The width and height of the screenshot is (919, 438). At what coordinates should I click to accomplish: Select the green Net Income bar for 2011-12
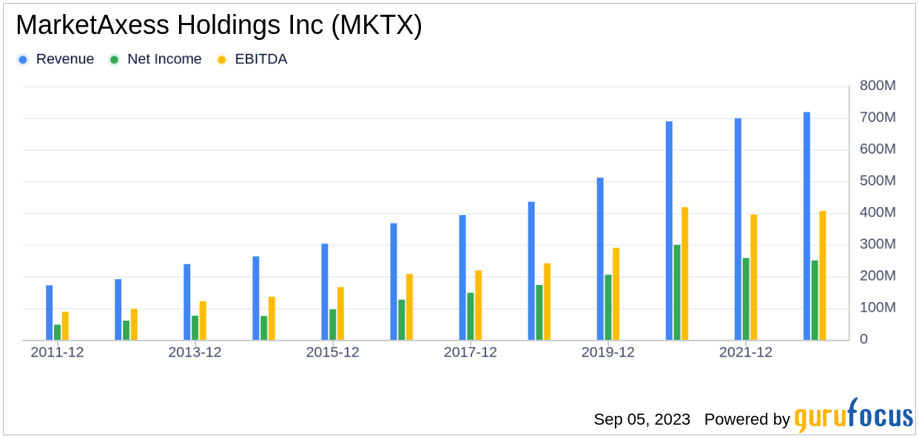(57, 332)
